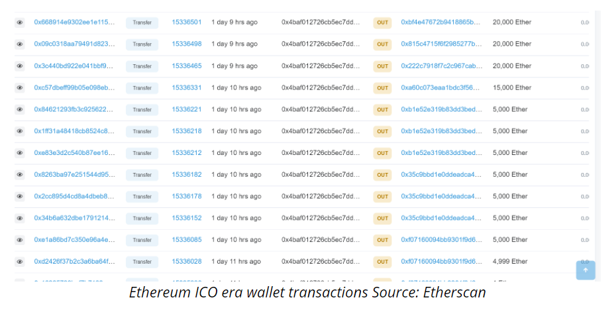616x310 pixels.
Task: Click eye icon for transaction 0x668914e9302ee1e115
Action: click(x=20, y=23)
